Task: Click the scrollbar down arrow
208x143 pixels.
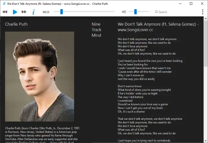Action: pos(206,141)
